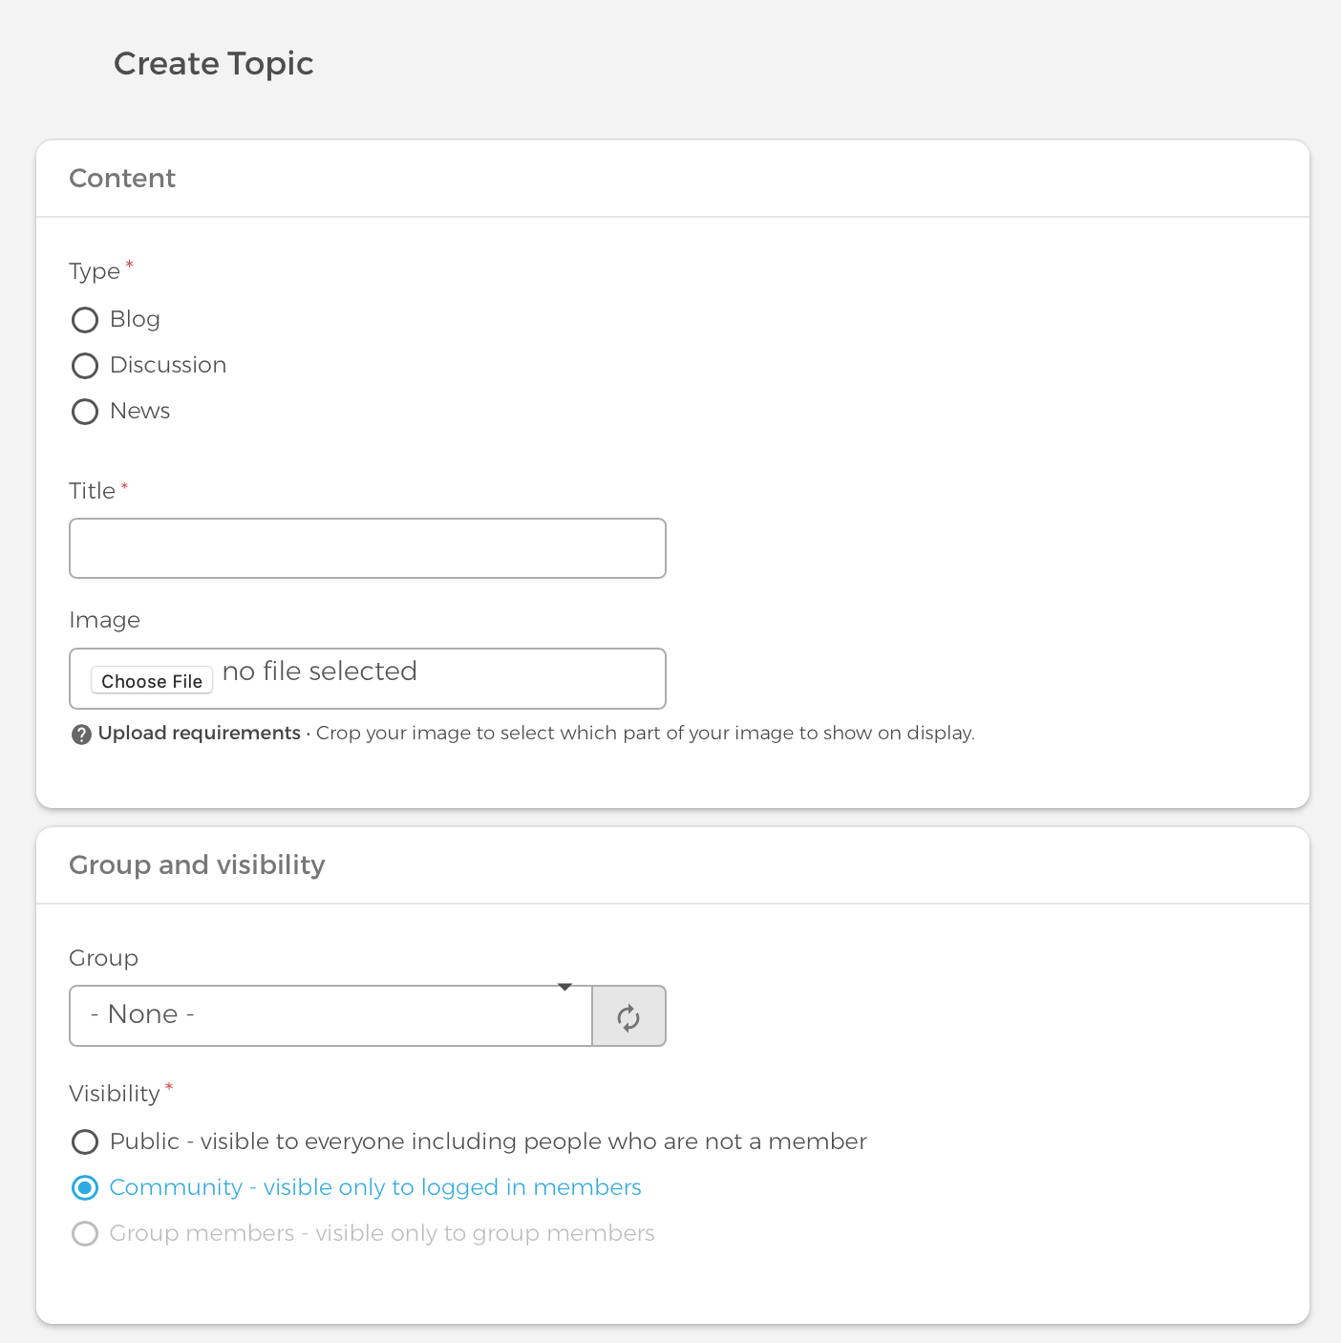Click the Visibility required field label

(114, 1093)
